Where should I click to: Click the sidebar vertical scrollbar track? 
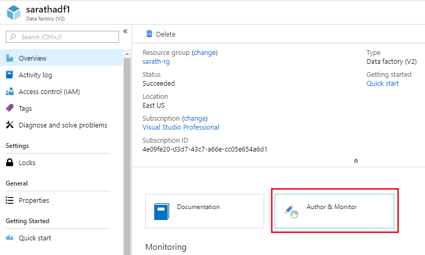[x=127, y=156]
